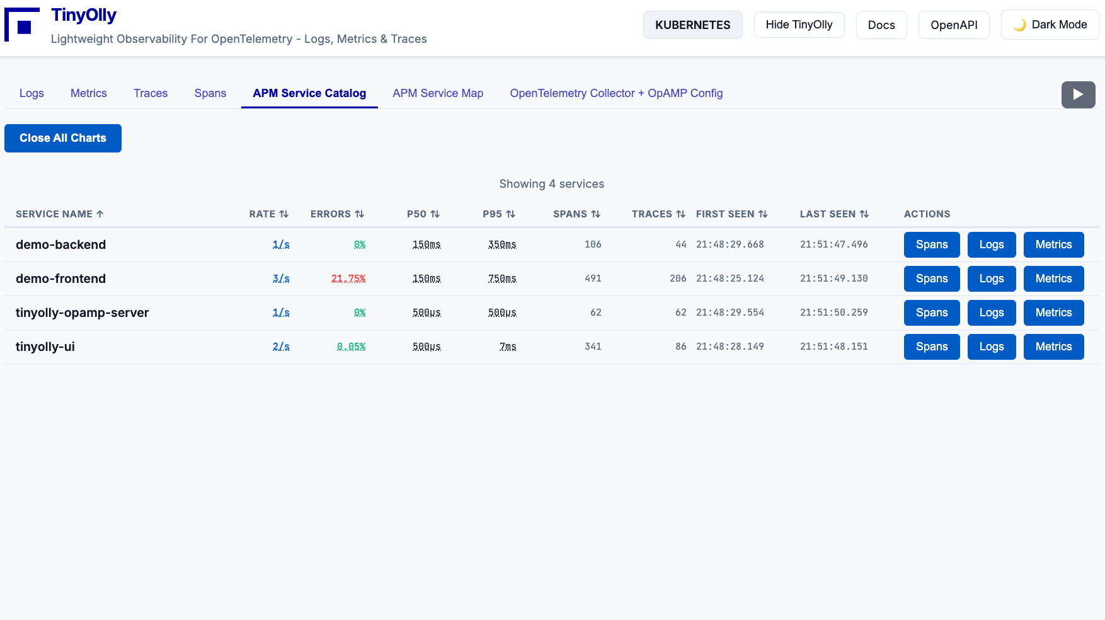Sort by Service Name column
This screenshot has height=620, width=1105.
59,214
